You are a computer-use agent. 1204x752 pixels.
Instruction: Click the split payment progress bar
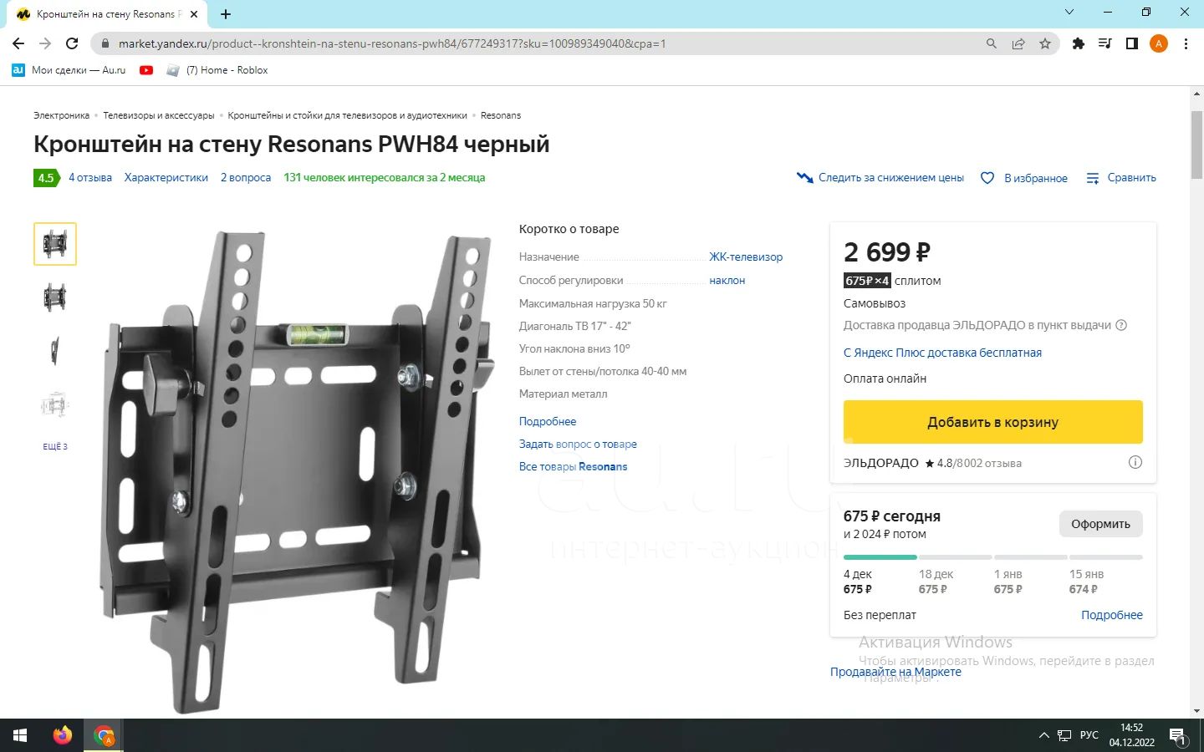tap(993, 557)
